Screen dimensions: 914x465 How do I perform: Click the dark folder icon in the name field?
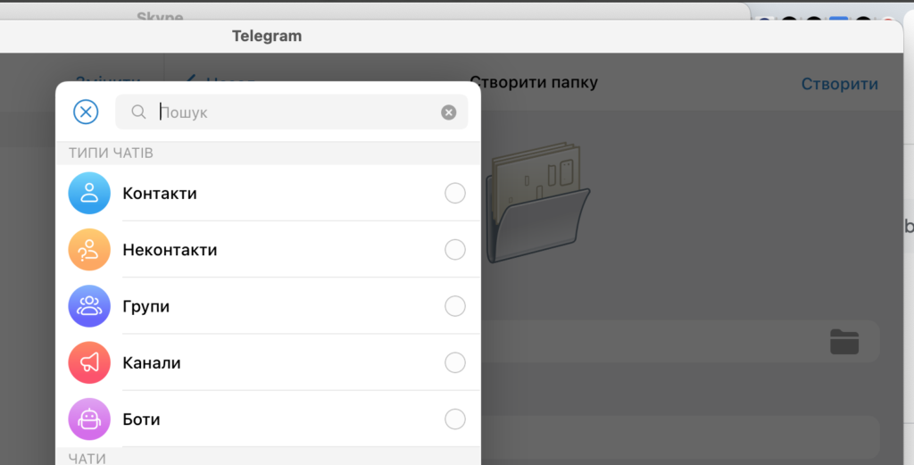[x=843, y=341]
